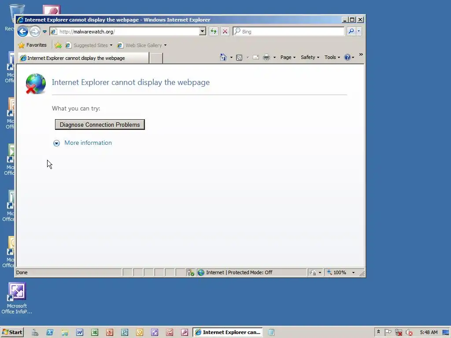Click the muted volume tray icon

409,332
